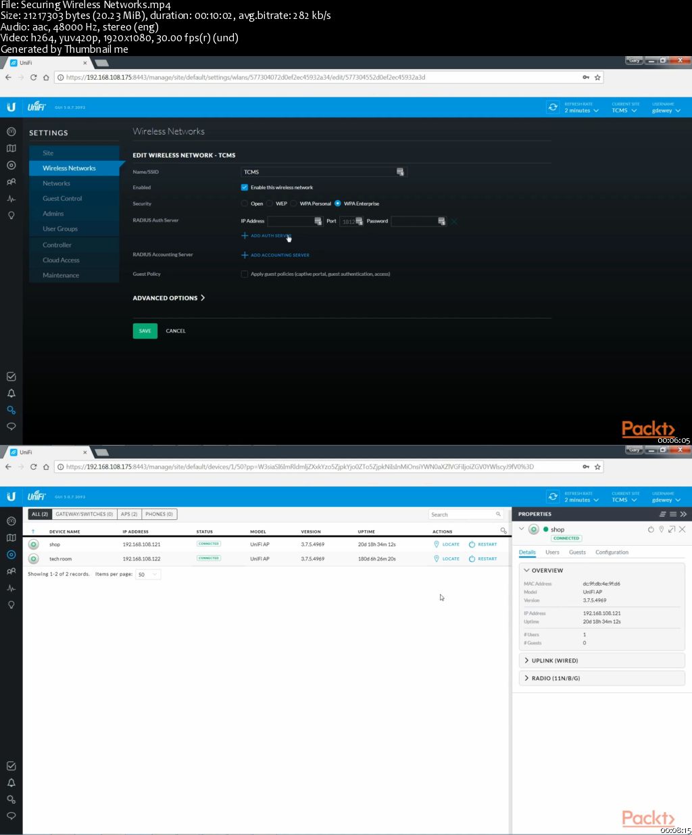Click locate pin icon in Properties shop header
692x835 pixels.
662,529
